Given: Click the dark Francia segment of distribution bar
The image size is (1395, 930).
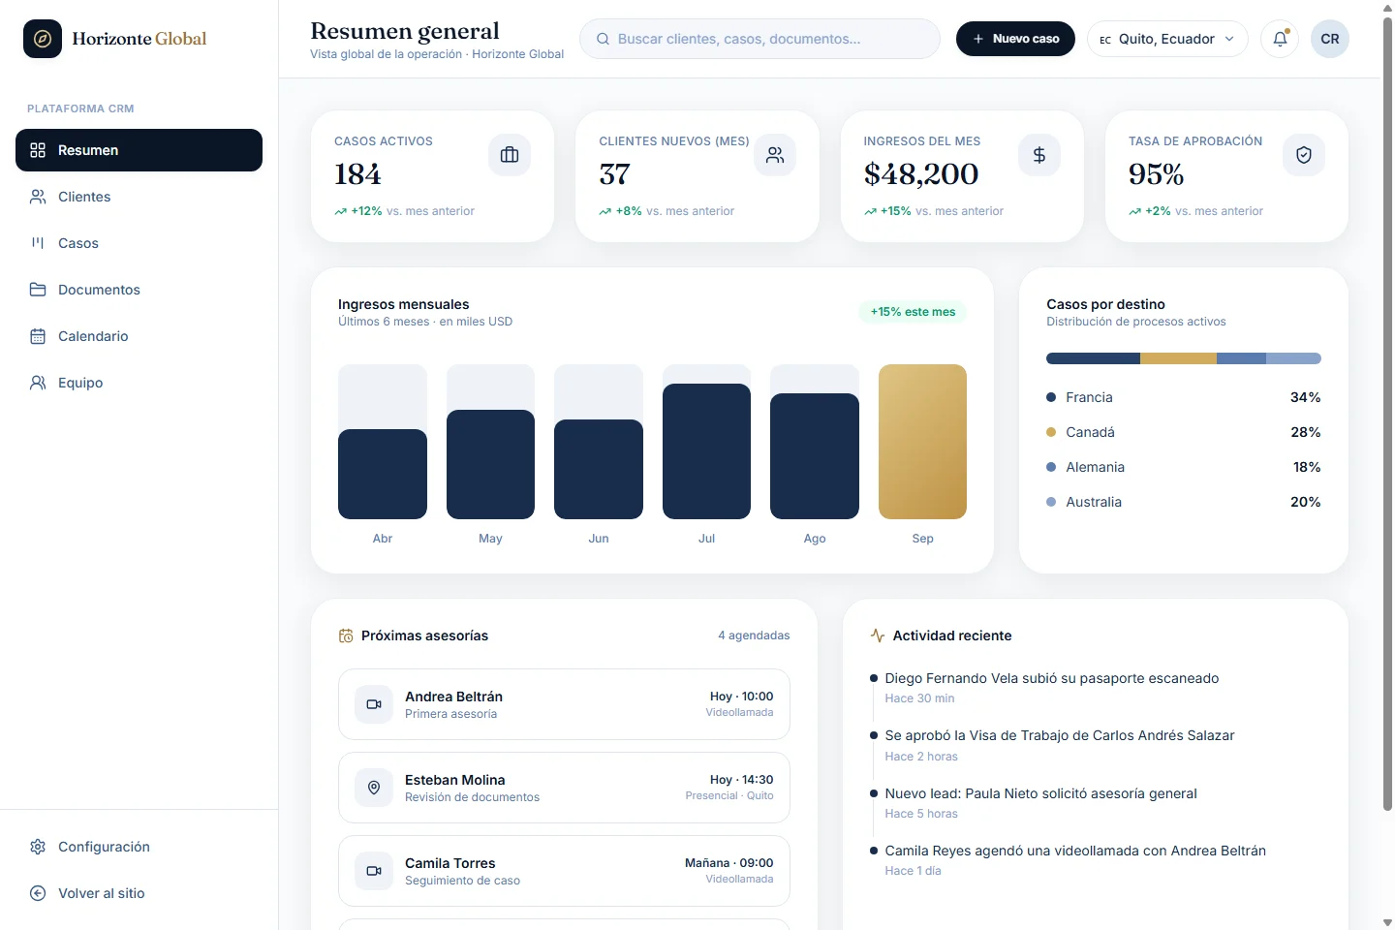Looking at the screenshot, I should (1093, 358).
